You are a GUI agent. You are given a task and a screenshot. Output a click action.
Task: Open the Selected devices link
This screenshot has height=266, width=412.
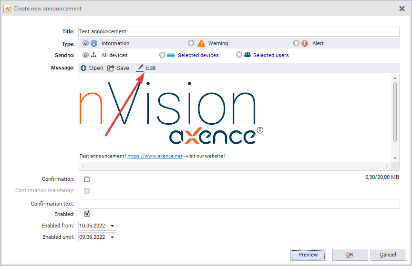pyautogui.click(x=198, y=55)
